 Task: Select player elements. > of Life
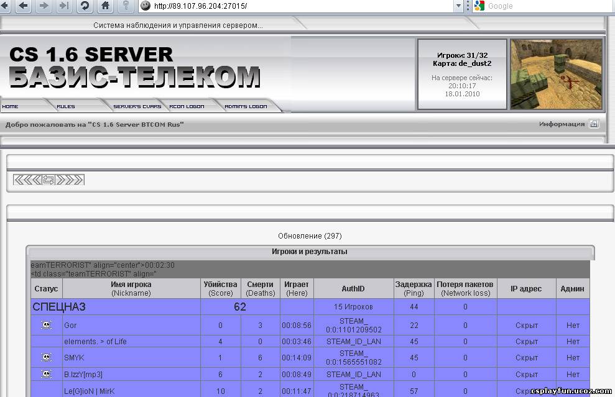[95, 341]
